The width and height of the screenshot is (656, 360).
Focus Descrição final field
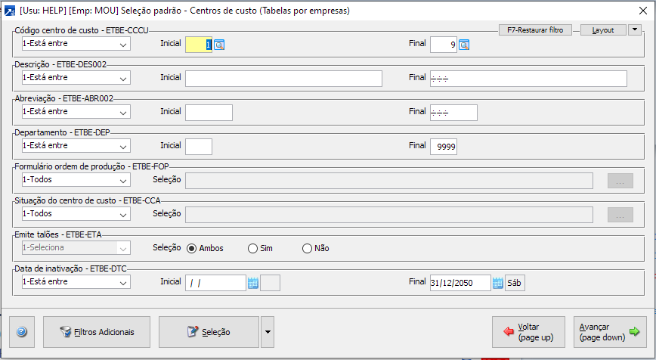[528, 79]
